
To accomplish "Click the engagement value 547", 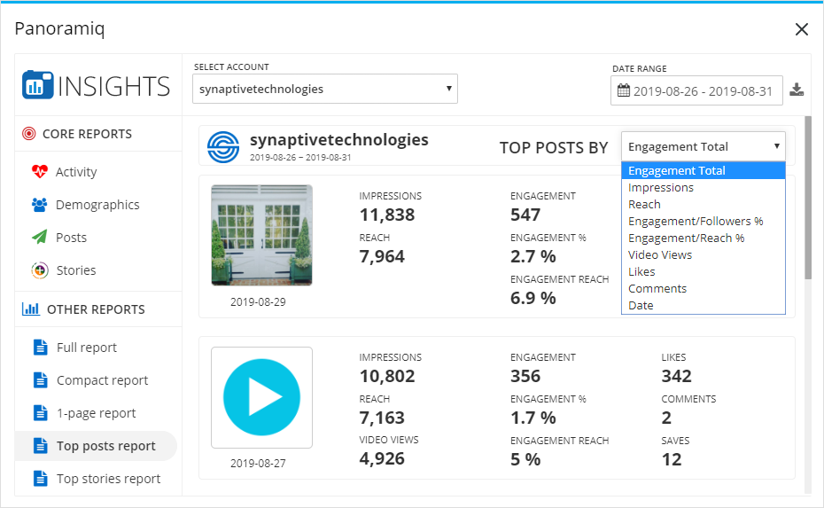I will pyautogui.click(x=525, y=215).
